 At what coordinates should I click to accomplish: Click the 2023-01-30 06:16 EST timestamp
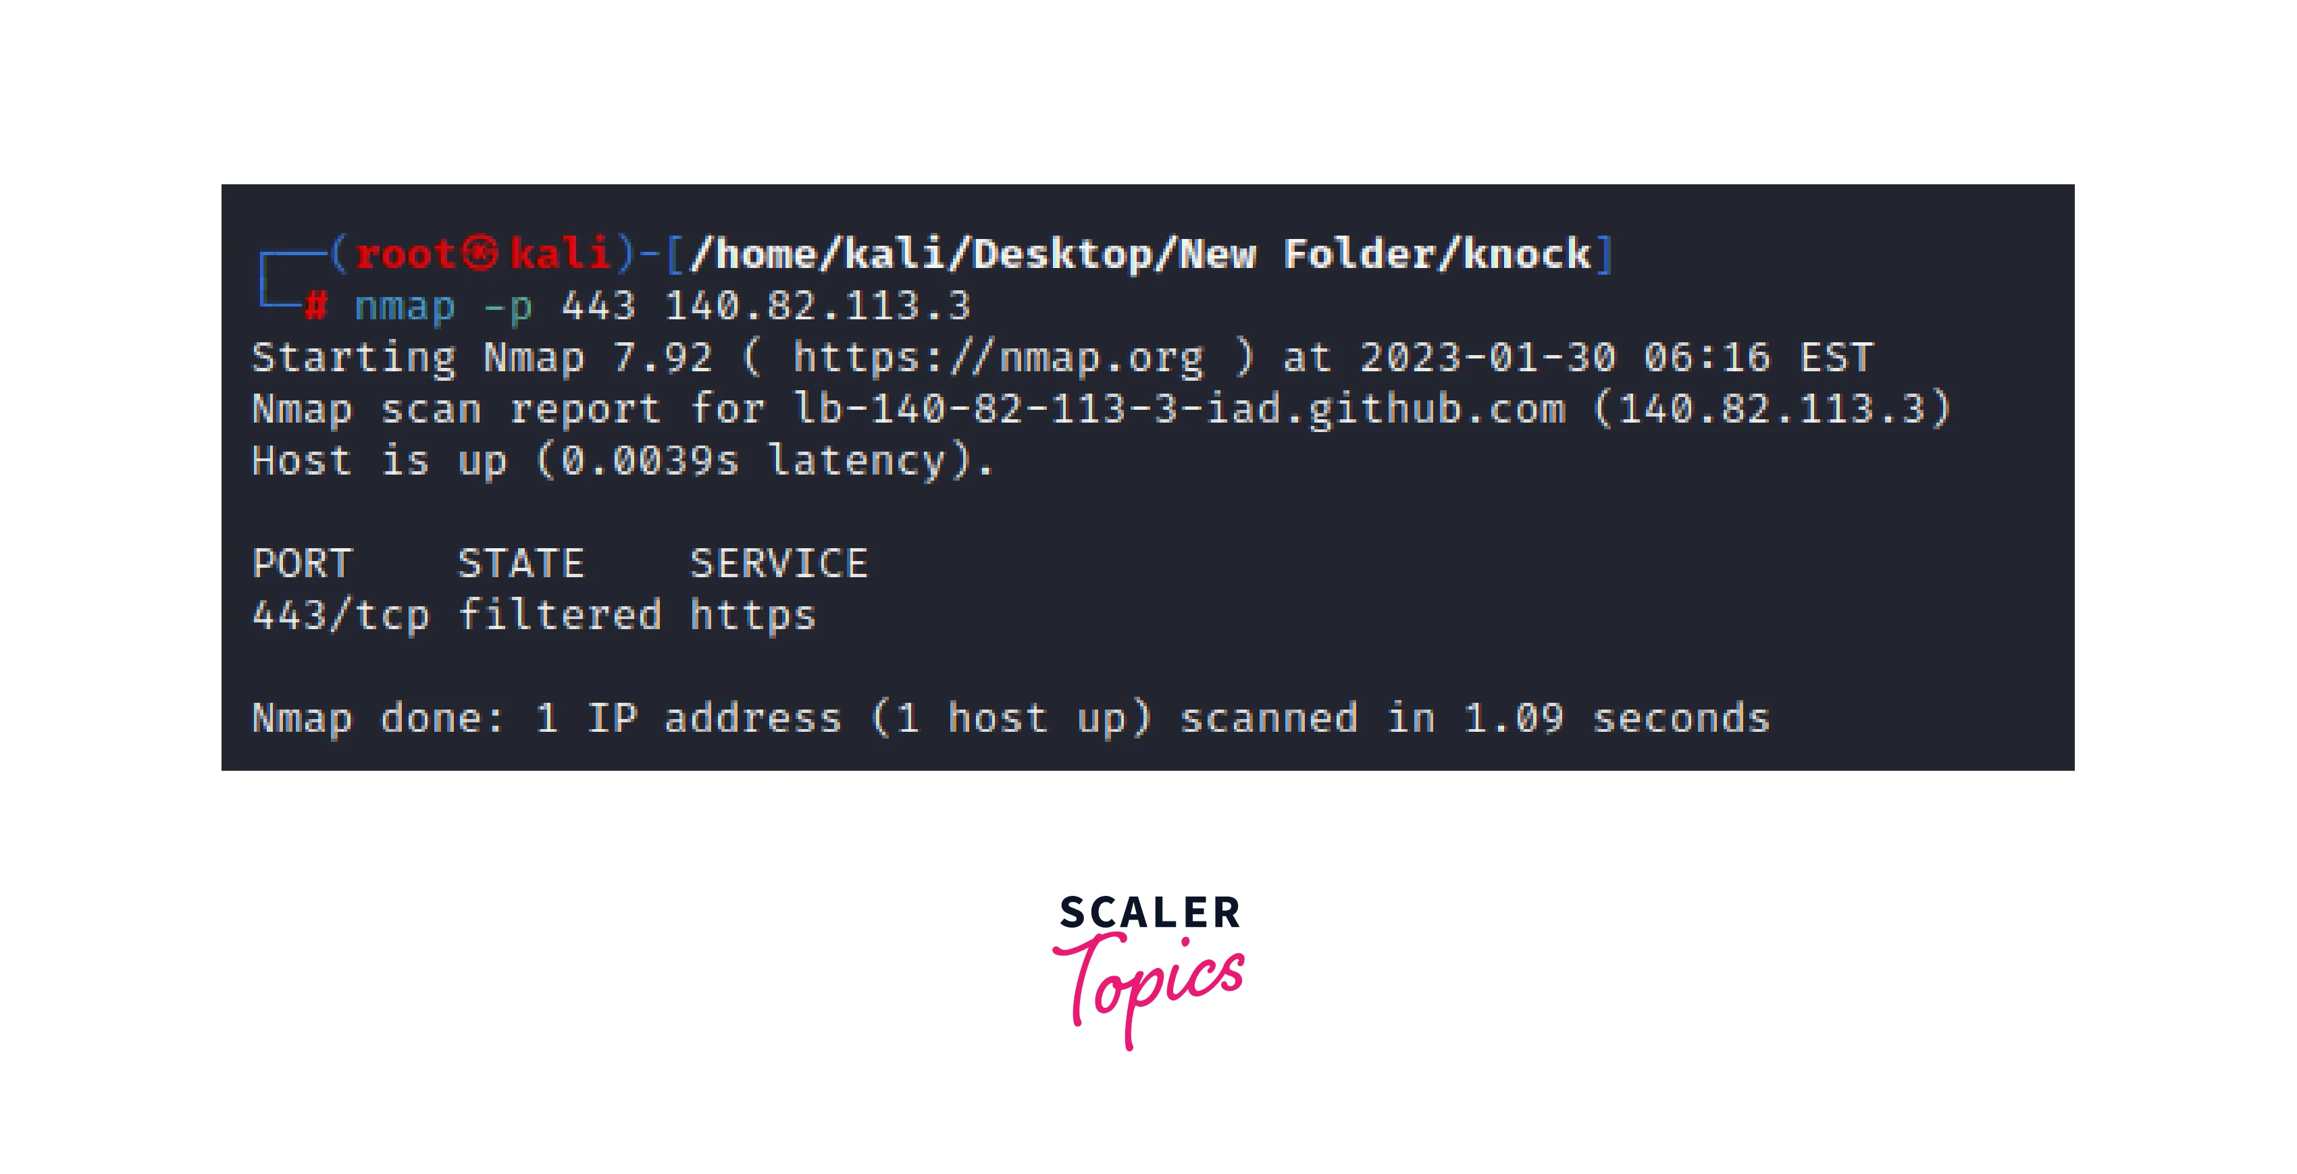pyautogui.click(x=1616, y=357)
